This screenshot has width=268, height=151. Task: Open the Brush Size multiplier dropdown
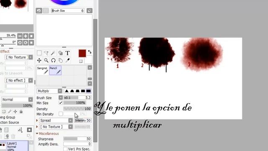pos(61,98)
